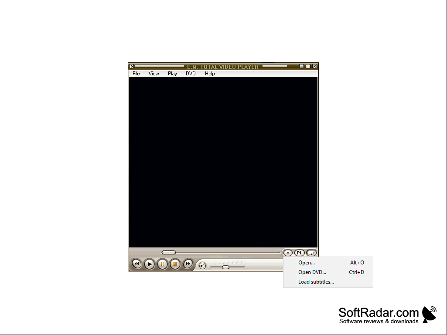
Task: Click the seek bar slider handle
Action: point(168,252)
